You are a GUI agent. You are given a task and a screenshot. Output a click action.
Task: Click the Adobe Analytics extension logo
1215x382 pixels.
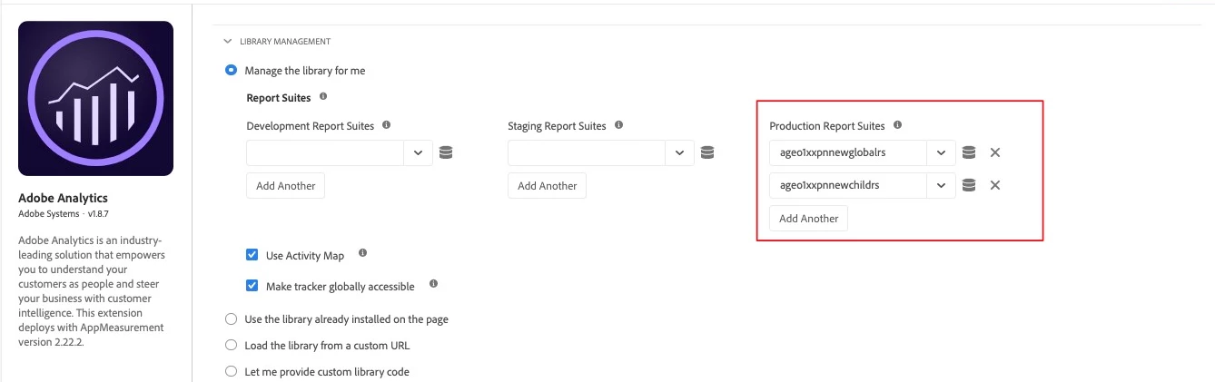click(x=95, y=98)
